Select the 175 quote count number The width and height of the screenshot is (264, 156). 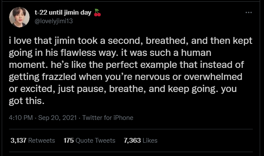68,141
